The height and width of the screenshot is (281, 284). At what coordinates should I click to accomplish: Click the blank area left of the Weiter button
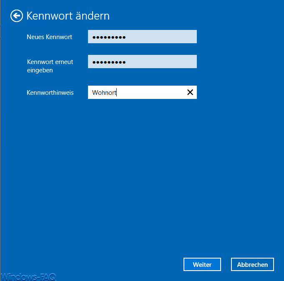(x=125, y=264)
